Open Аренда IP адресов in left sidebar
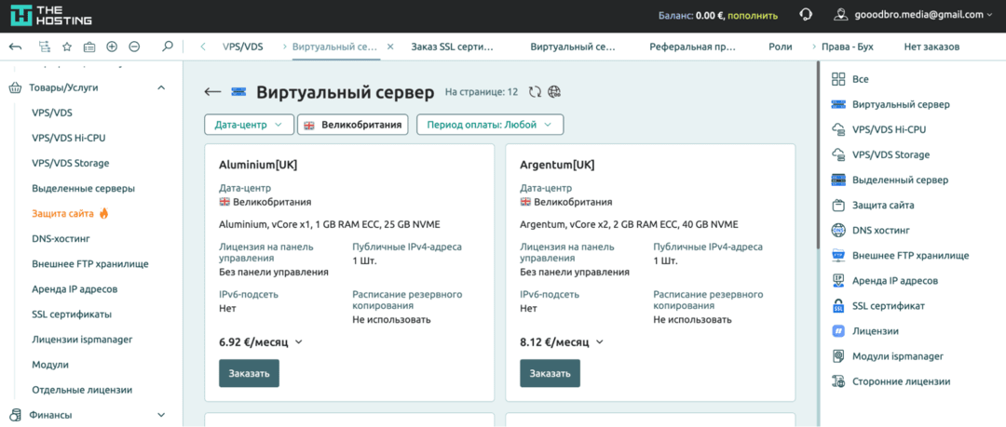Image resolution: width=1006 pixels, height=427 pixels. (75, 289)
